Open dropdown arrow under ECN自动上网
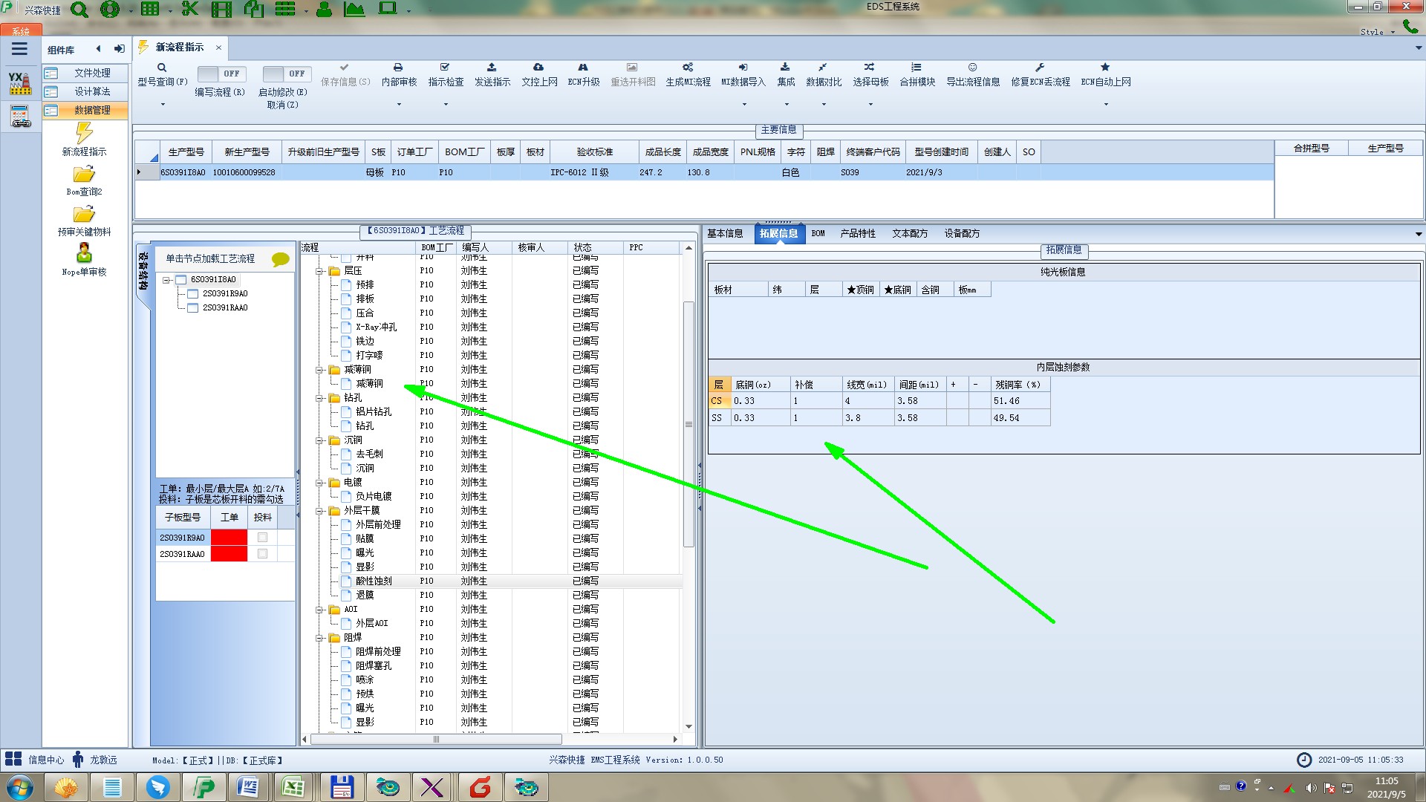 click(x=1105, y=104)
